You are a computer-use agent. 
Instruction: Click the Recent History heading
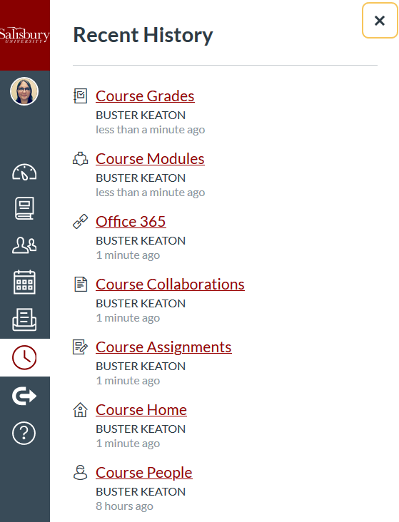coord(143,35)
